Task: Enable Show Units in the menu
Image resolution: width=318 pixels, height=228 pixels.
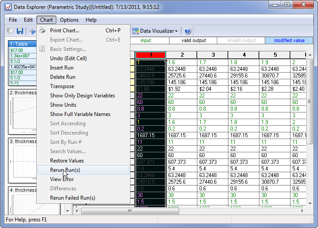Action: 63,105
